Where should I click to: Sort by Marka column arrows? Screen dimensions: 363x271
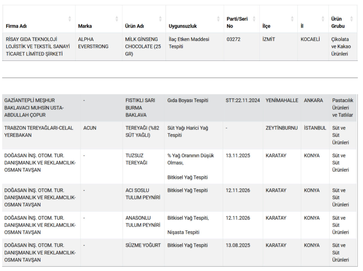click(x=117, y=19)
